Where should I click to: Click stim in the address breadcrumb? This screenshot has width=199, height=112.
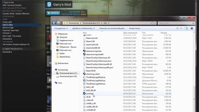pos(105,23)
